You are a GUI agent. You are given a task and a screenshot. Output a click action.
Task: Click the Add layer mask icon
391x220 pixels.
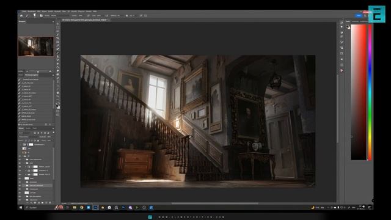(35, 203)
